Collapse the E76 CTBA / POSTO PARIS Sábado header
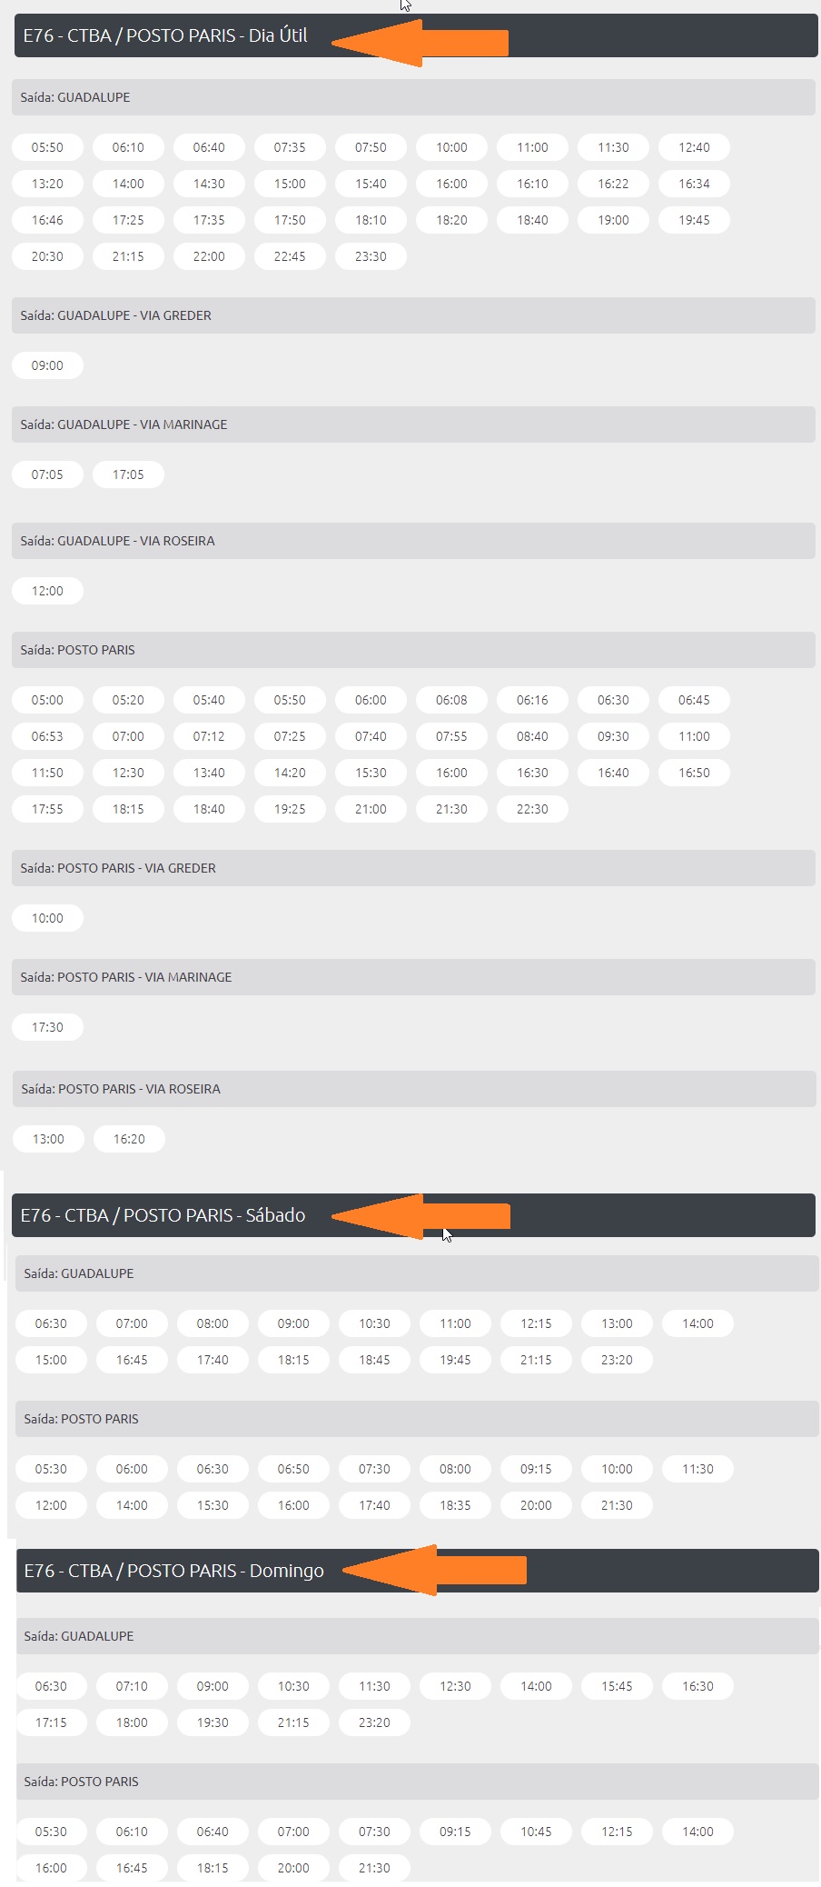Viewport: 821px width, 1887px height. [x=163, y=1216]
